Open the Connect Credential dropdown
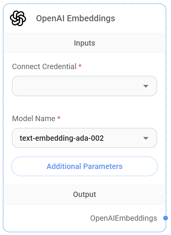This screenshot has height=235, width=171. pos(84,86)
